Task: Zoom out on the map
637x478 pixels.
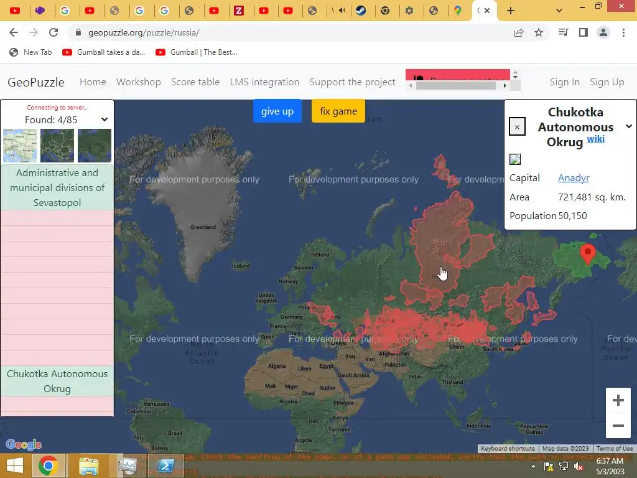Action: click(x=618, y=426)
